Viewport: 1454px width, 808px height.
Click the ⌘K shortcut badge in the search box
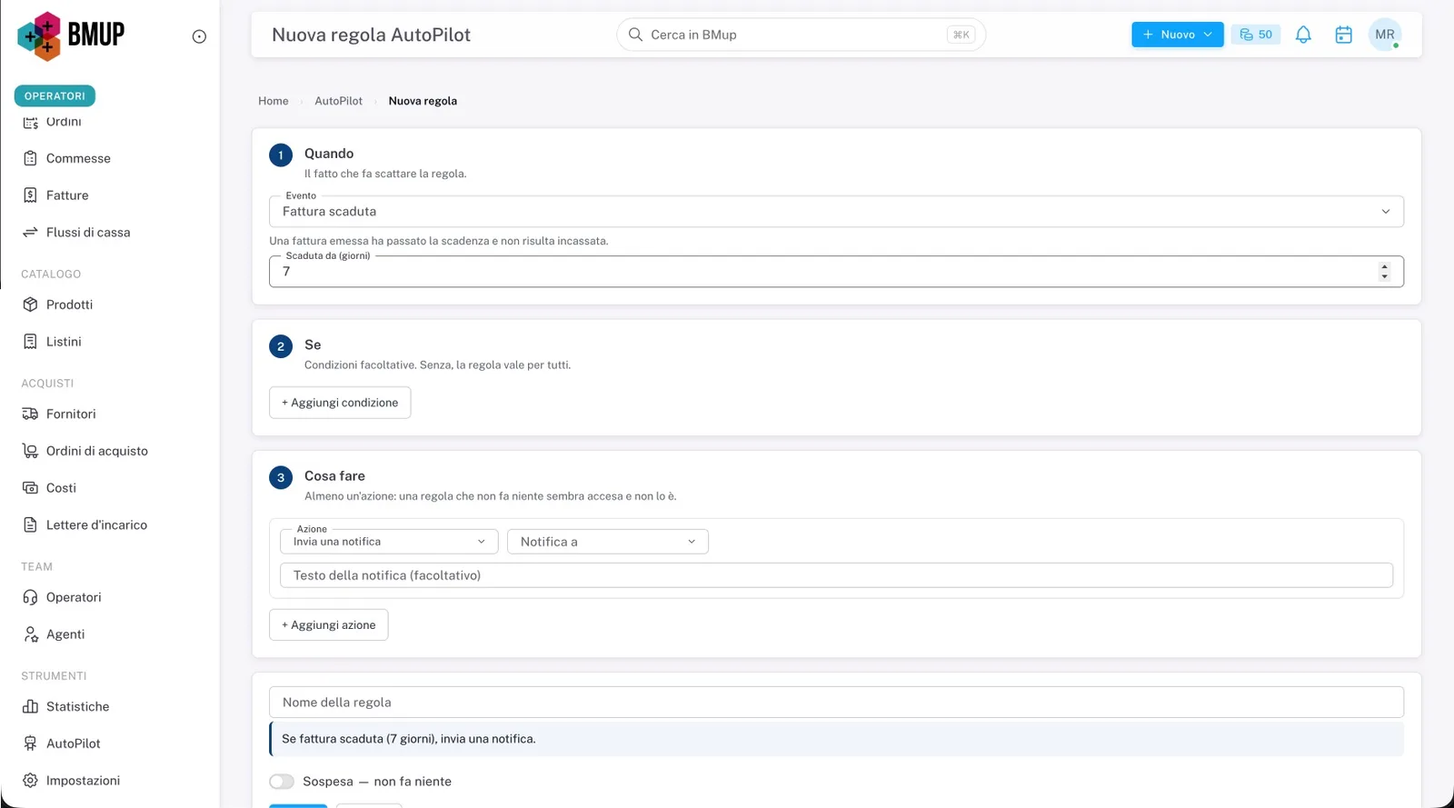[961, 35]
